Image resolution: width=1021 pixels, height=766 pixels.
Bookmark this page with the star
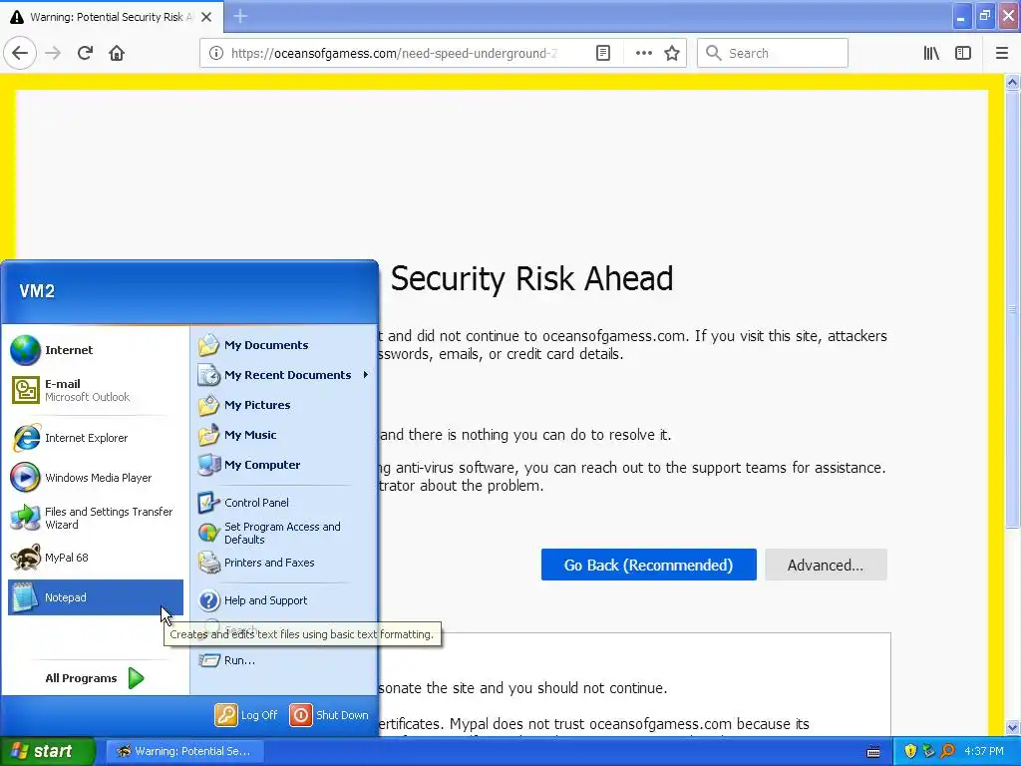pos(672,53)
